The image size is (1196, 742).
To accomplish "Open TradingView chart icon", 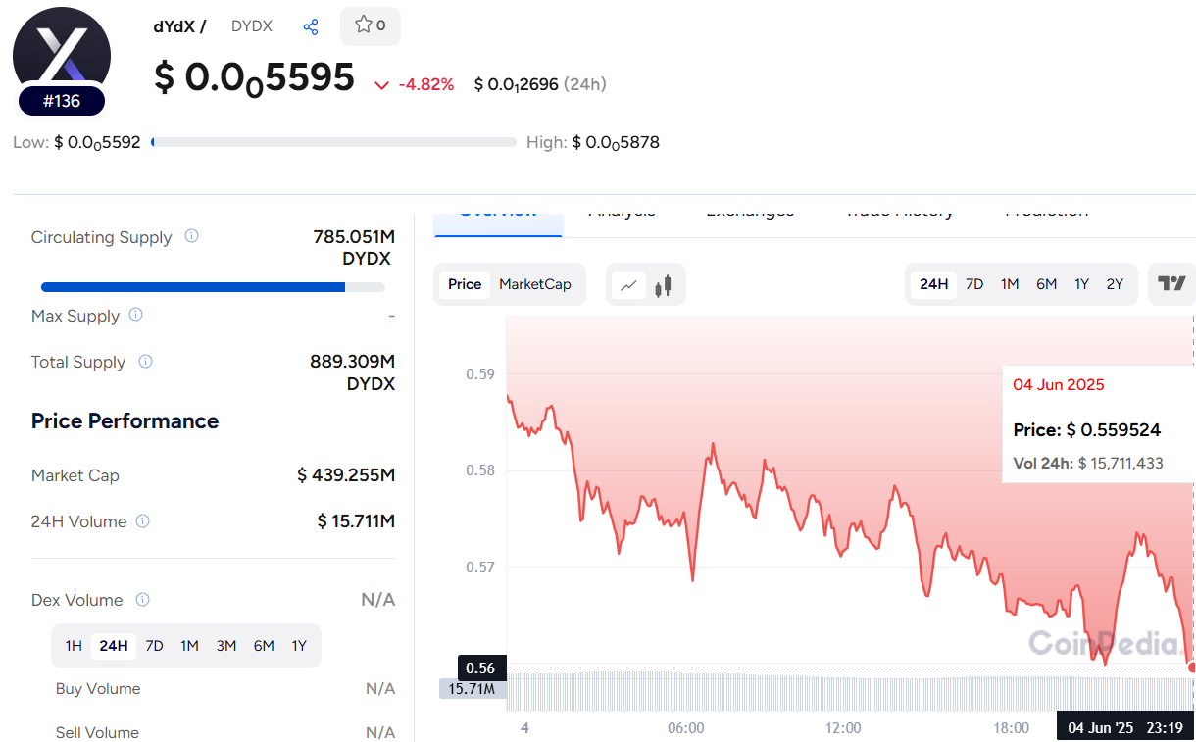I will pos(1171,284).
